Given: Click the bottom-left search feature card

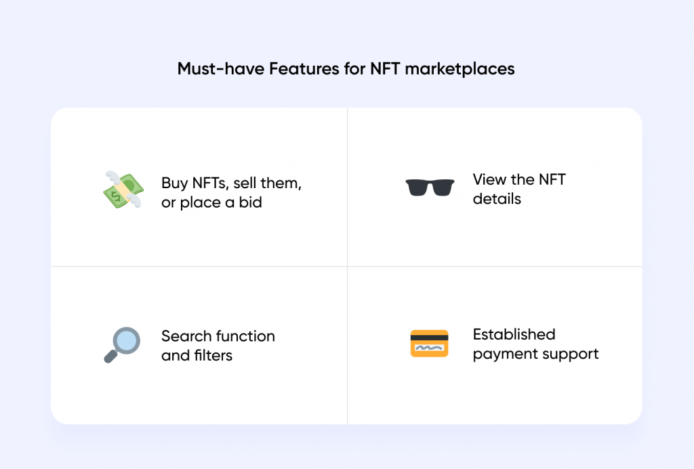Looking at the screenshot, I should [x=199, y=345].
